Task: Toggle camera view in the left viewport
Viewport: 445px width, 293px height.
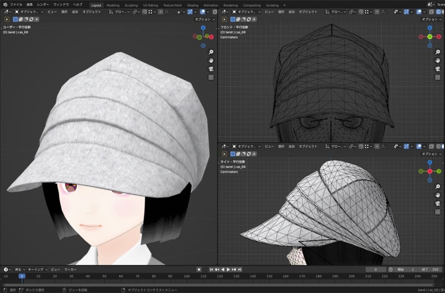Action: pos(211,69)
